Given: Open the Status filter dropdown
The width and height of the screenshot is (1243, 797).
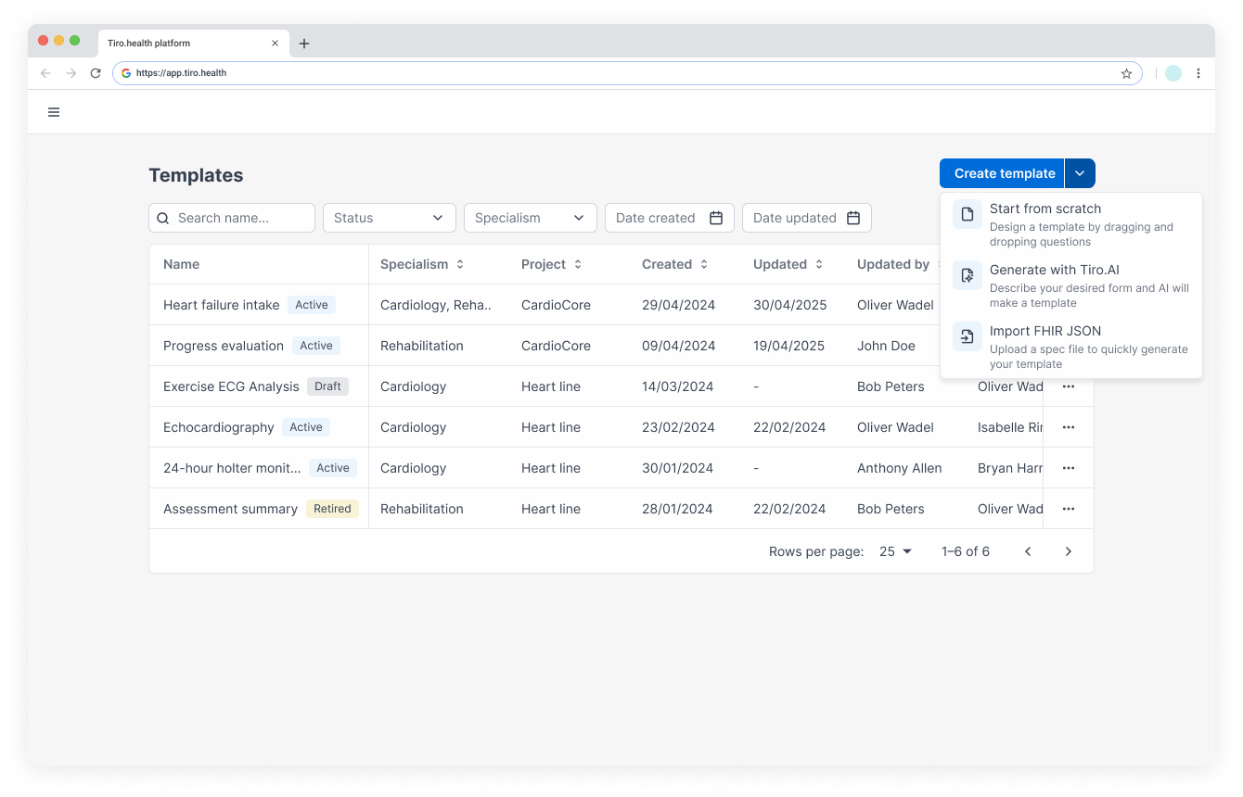Looking at the screenshot, I should (390, 218).
